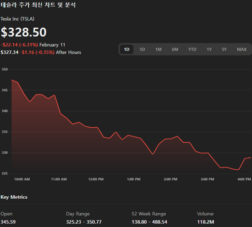This screenshot has height=227, width=252.
Task: Click the 1:00 PM axis label
Action: [134, 179]
